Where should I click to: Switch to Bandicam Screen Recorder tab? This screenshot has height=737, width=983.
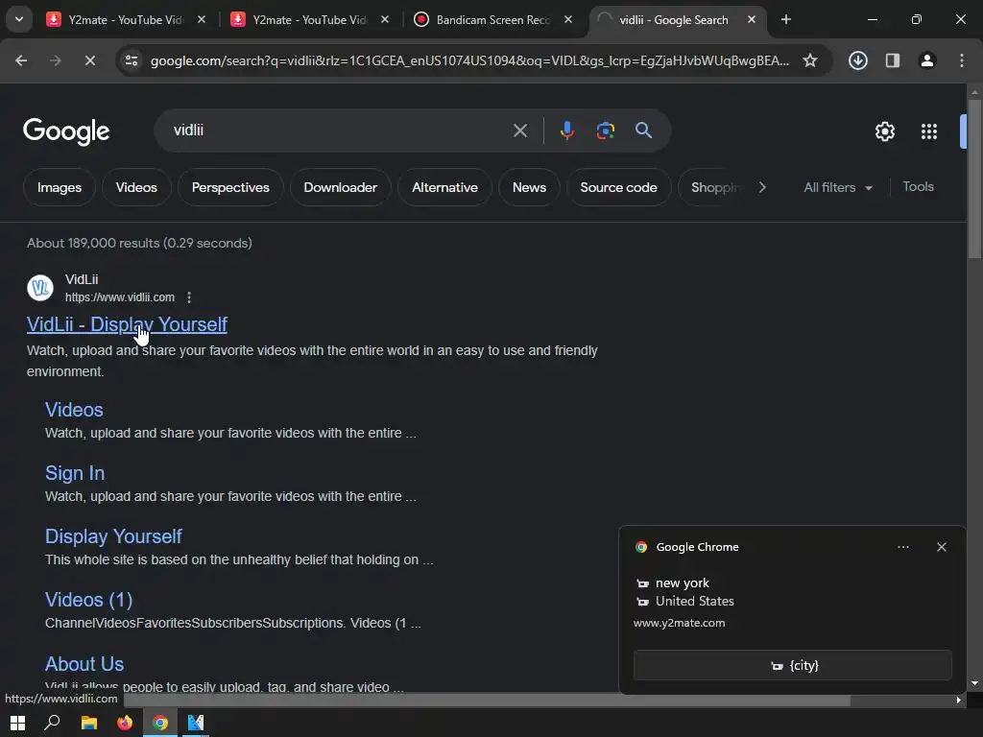[492, 20]
